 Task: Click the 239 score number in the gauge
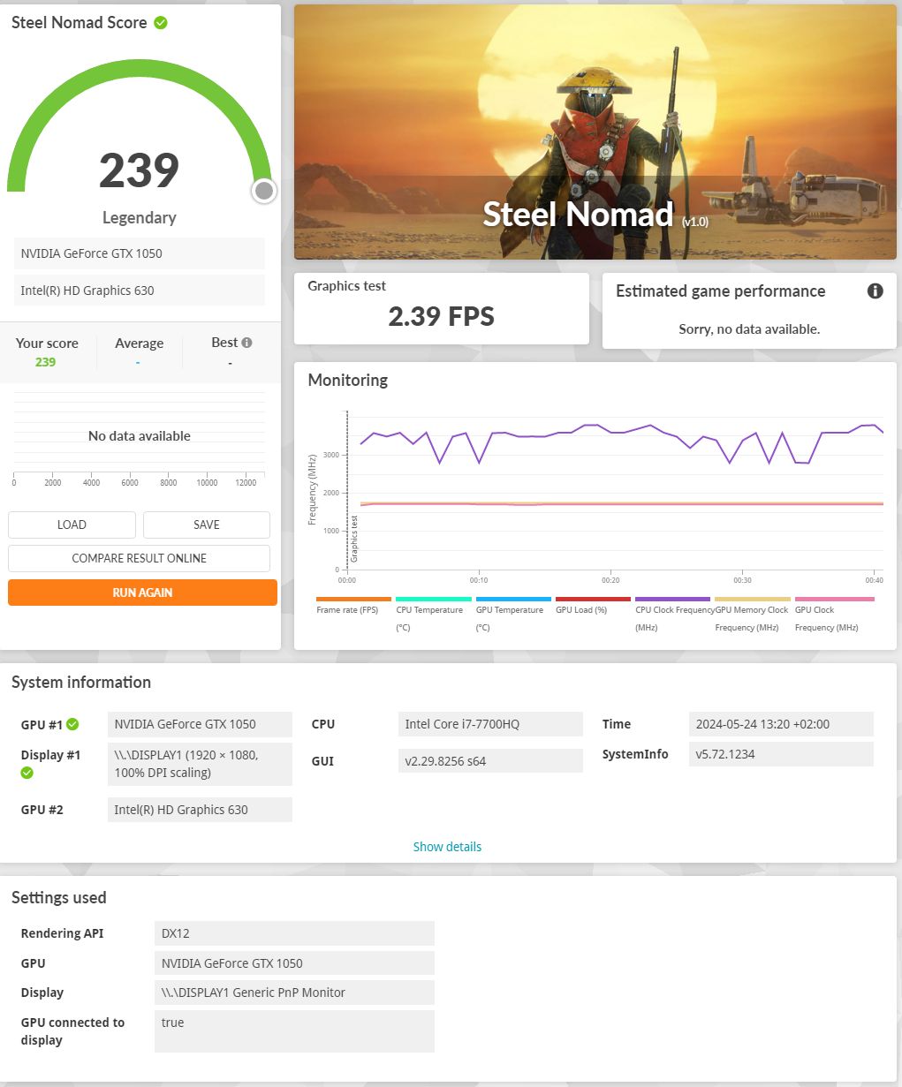coord(139,170)
